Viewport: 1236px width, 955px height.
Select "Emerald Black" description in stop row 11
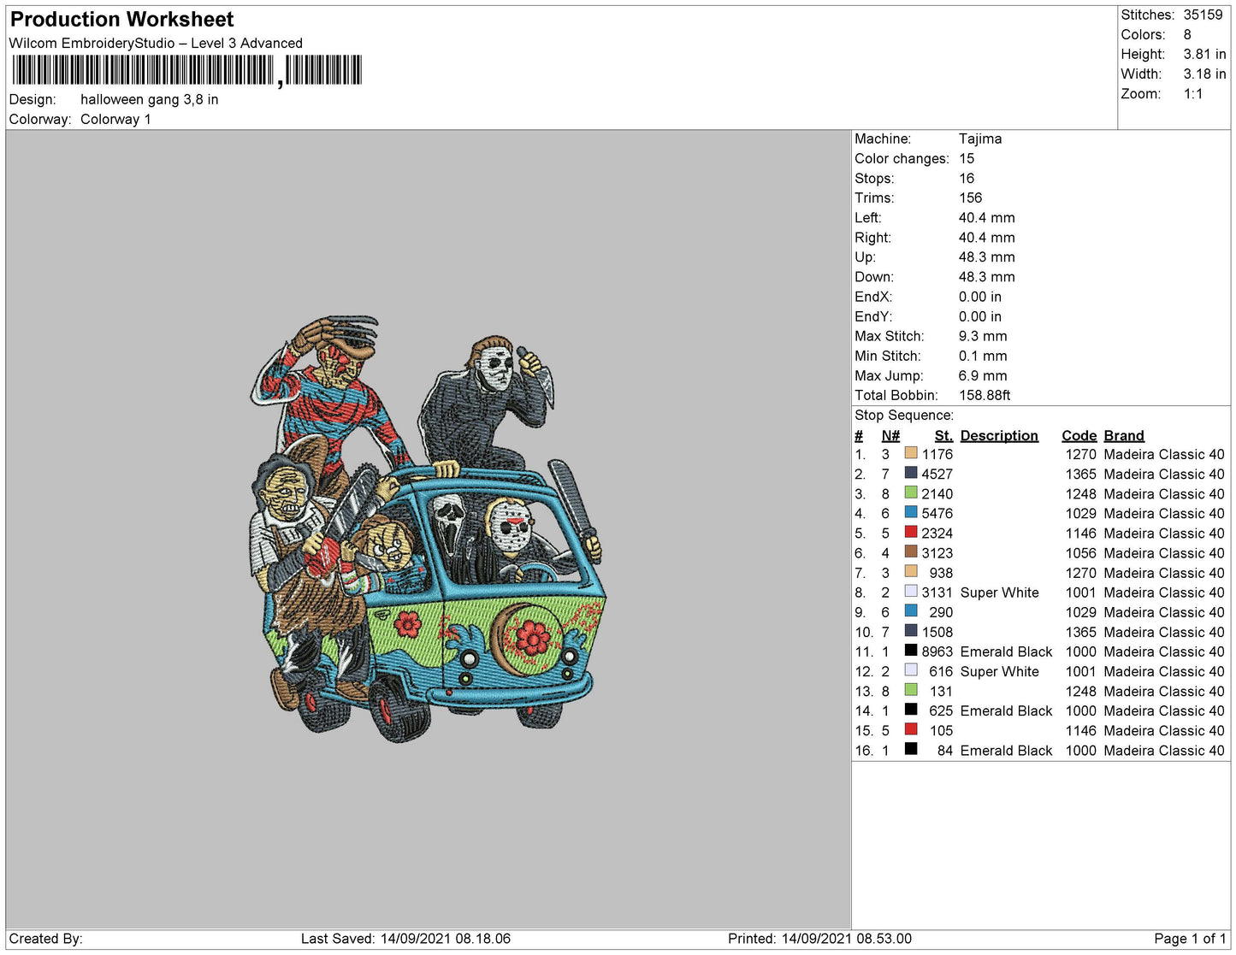point(1006,651)
